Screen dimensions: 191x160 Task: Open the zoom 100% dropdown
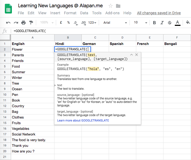point(47,23)
